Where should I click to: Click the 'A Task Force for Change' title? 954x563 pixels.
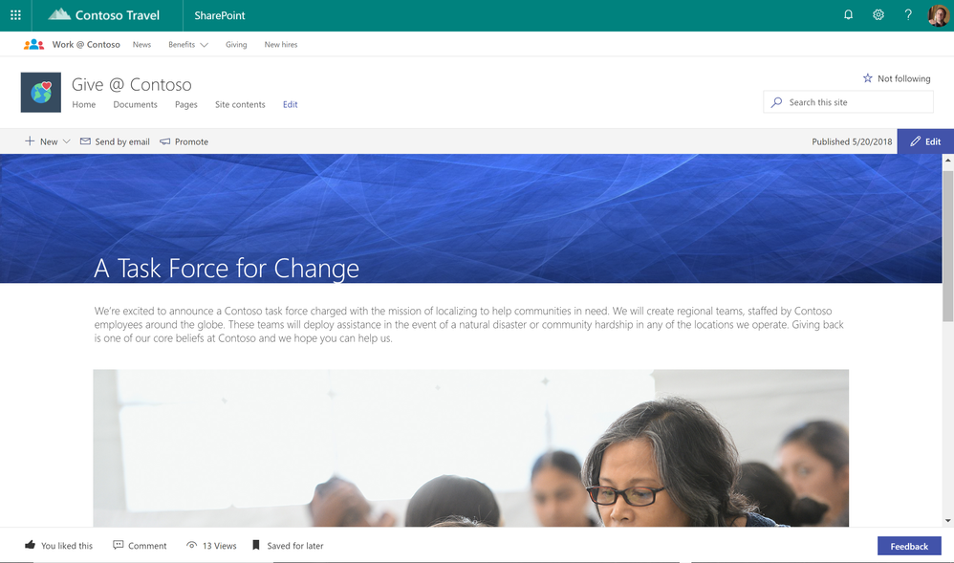[227, 268]
